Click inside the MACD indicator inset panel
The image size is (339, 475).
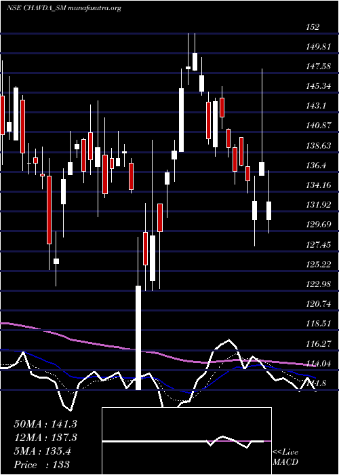click(x=186, y=441)
